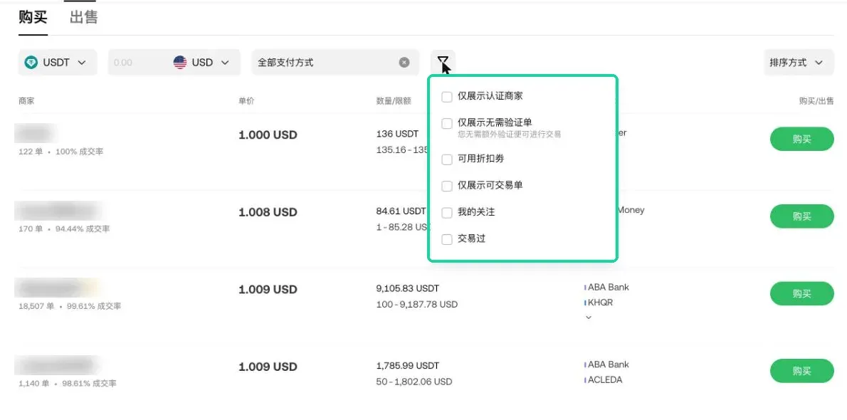Select the 136 USDT quantity text
Screen dimensions: 847x420
tap(398, 134)
